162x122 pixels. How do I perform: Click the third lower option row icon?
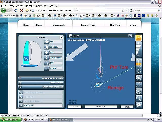[21, 101]
